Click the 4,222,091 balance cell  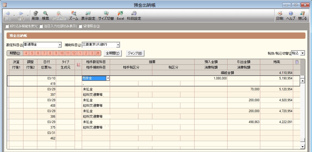point(277,122)
